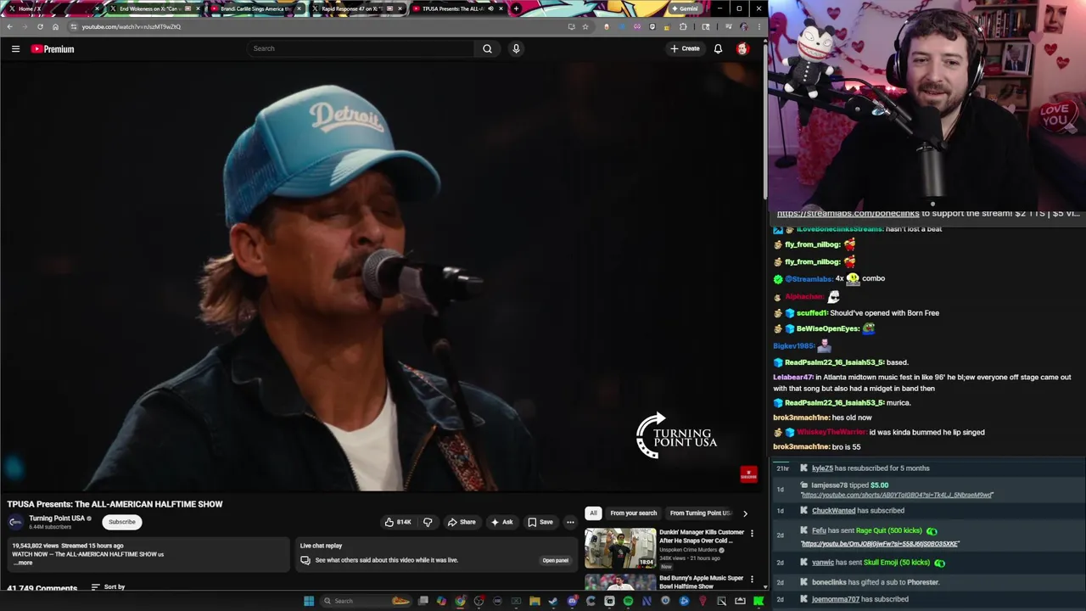Go to the YouTube Premium home logo

tap(53, 49)
